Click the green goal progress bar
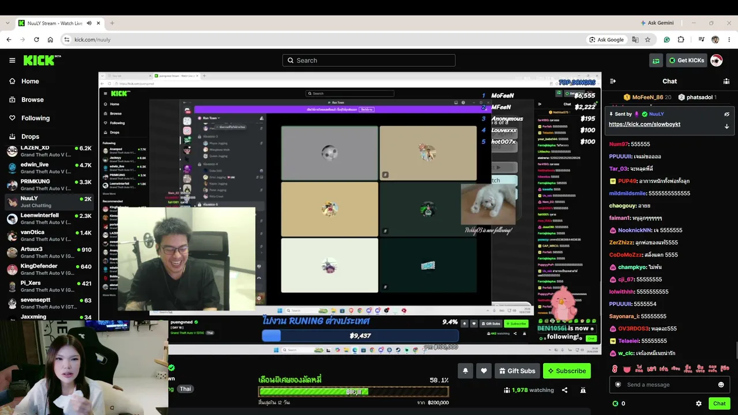Image resolution: width=738 pixels, height=415 pixels. (x=353, y=392)
